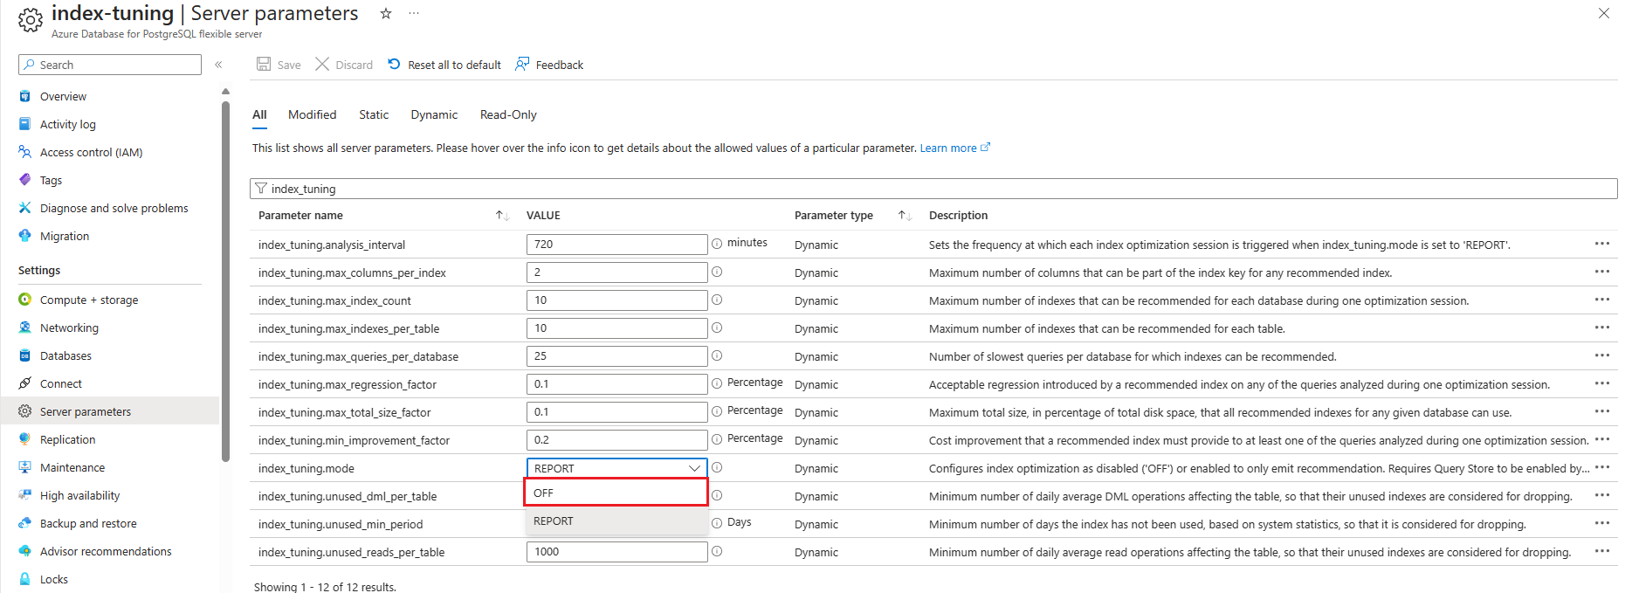Collapse the sidebar with the double chevron
This screenshot has width=1632, height=593.
218,65
